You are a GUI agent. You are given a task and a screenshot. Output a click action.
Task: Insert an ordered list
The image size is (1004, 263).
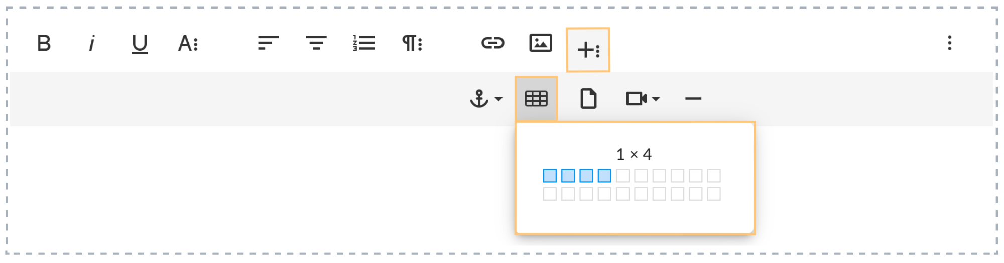[x=364, y=43]
